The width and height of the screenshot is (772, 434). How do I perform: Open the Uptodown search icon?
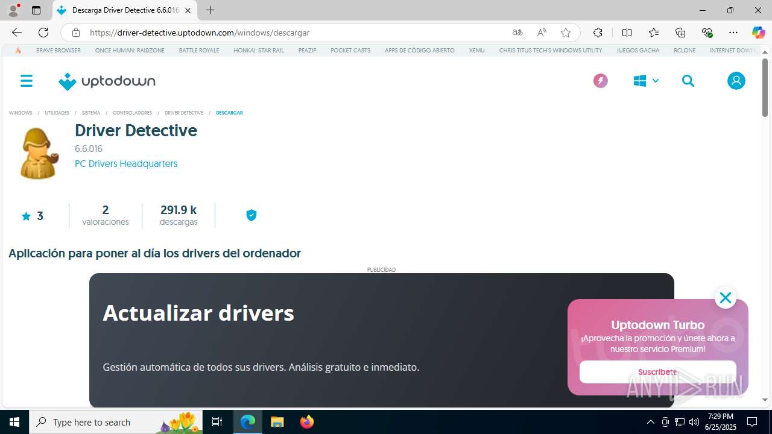[x=688, y=81]
